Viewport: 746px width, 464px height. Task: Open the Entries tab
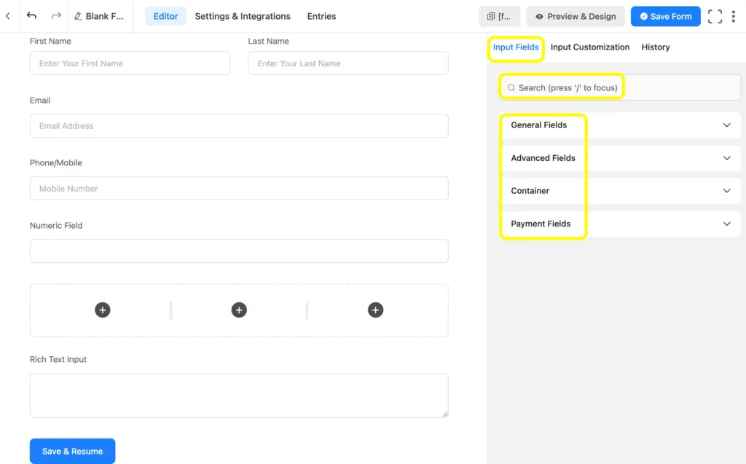(x=321, y=16)
